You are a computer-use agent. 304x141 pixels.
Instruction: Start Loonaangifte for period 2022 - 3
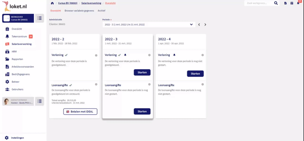[142, 112]
